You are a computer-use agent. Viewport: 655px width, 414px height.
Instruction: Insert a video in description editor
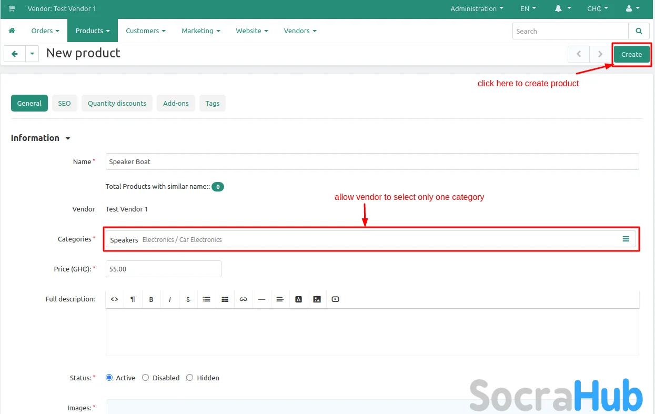point(335,299)
